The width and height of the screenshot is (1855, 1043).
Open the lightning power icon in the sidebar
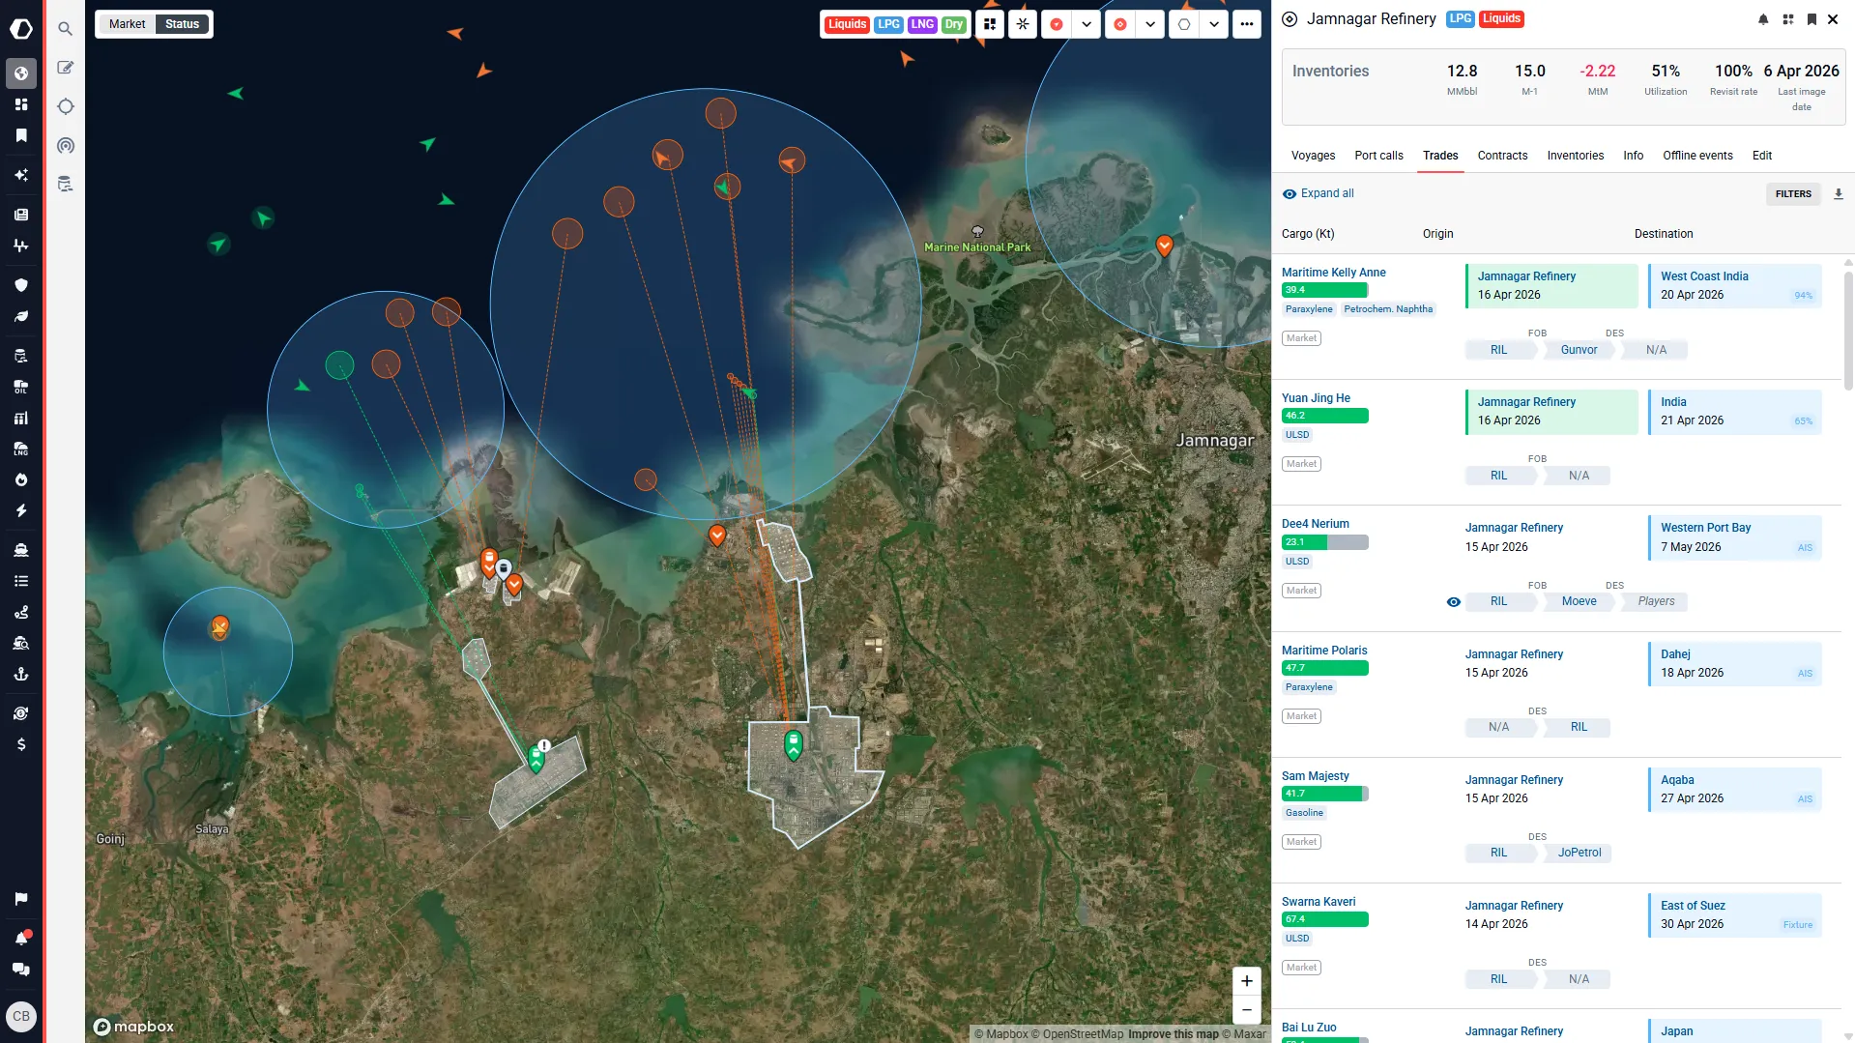click(21, 510)
